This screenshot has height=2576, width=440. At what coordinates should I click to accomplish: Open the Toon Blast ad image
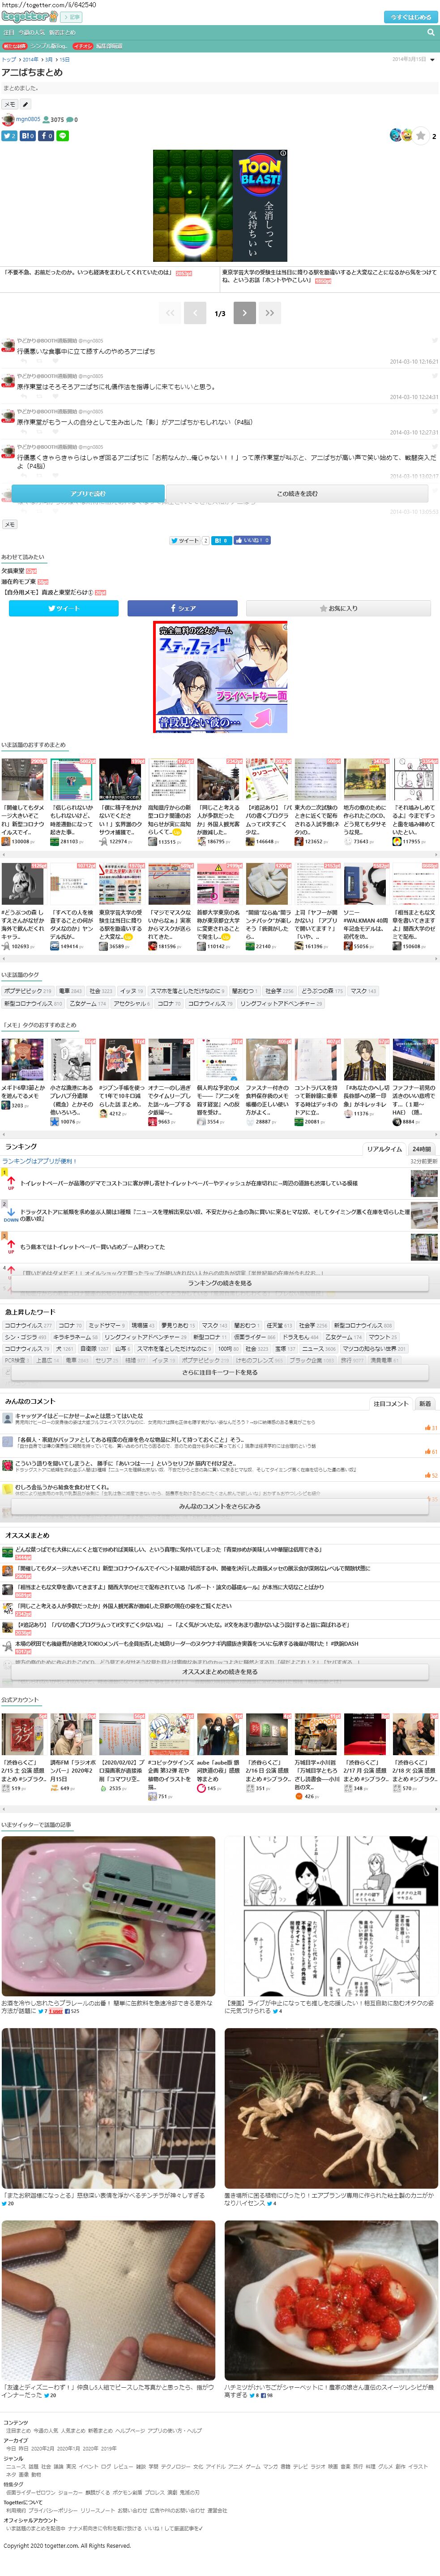point(219,206)
